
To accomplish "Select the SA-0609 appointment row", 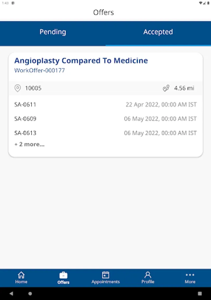I will point(105,119).
